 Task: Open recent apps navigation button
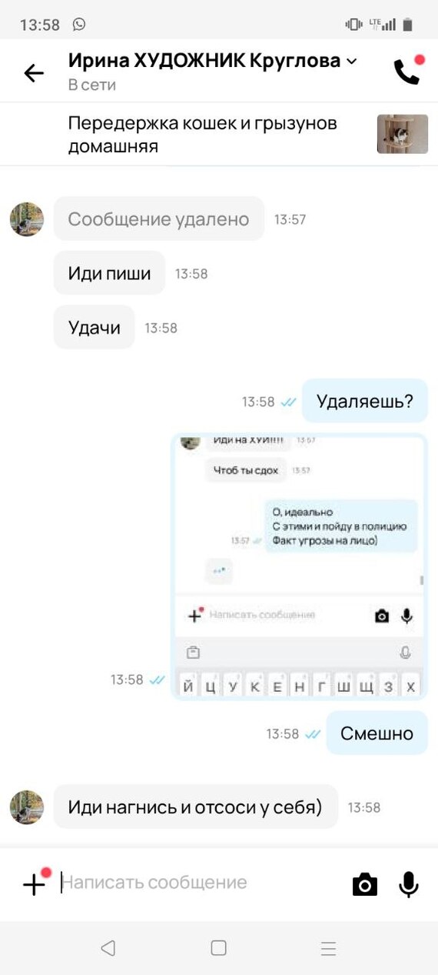pyautogui.click(x=329, y=948)
